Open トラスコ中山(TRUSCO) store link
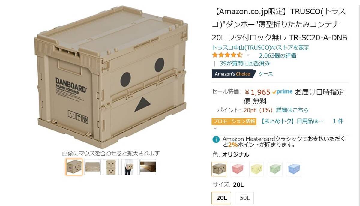This screenshot has width=360, height=206. pyautogui.click(x=260, y=47)
